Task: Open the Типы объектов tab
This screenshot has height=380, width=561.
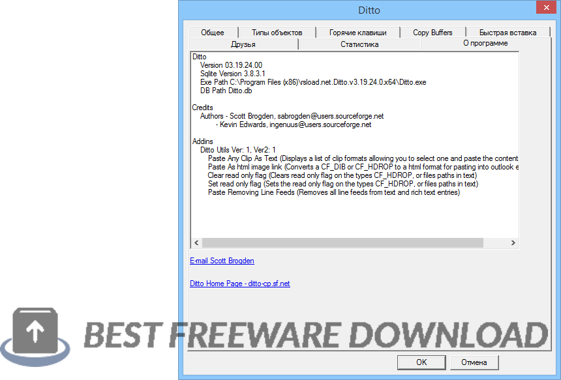Action: [x=277, y=33]
